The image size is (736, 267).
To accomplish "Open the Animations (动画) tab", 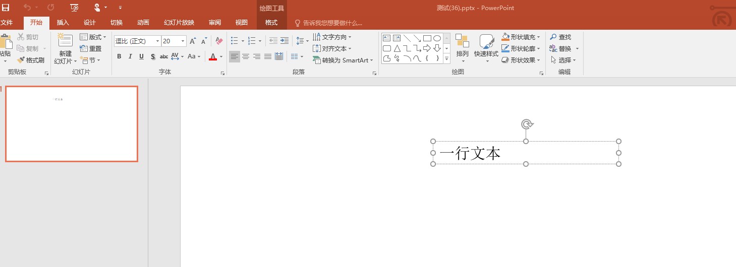I will click(x=143, y=23).
